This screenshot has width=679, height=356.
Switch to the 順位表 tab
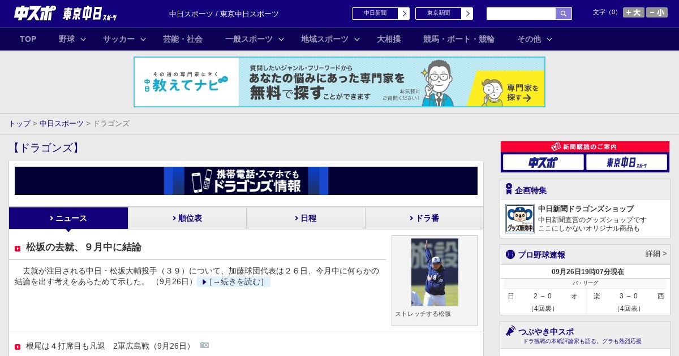coord(187,218)
